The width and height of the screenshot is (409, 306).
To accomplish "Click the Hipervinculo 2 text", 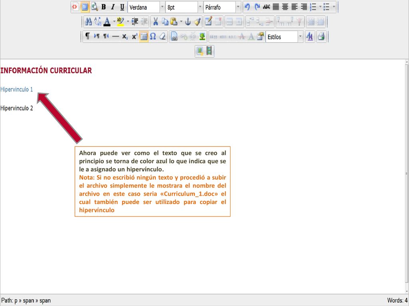I will tap(17, 108).
